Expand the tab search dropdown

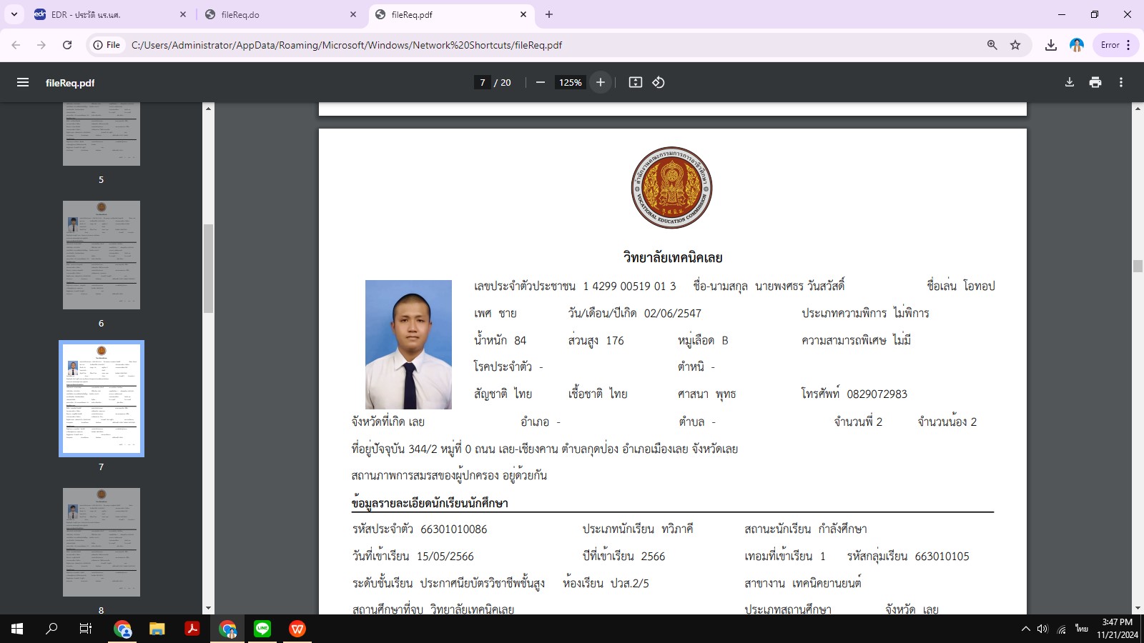tap(14, 14)
